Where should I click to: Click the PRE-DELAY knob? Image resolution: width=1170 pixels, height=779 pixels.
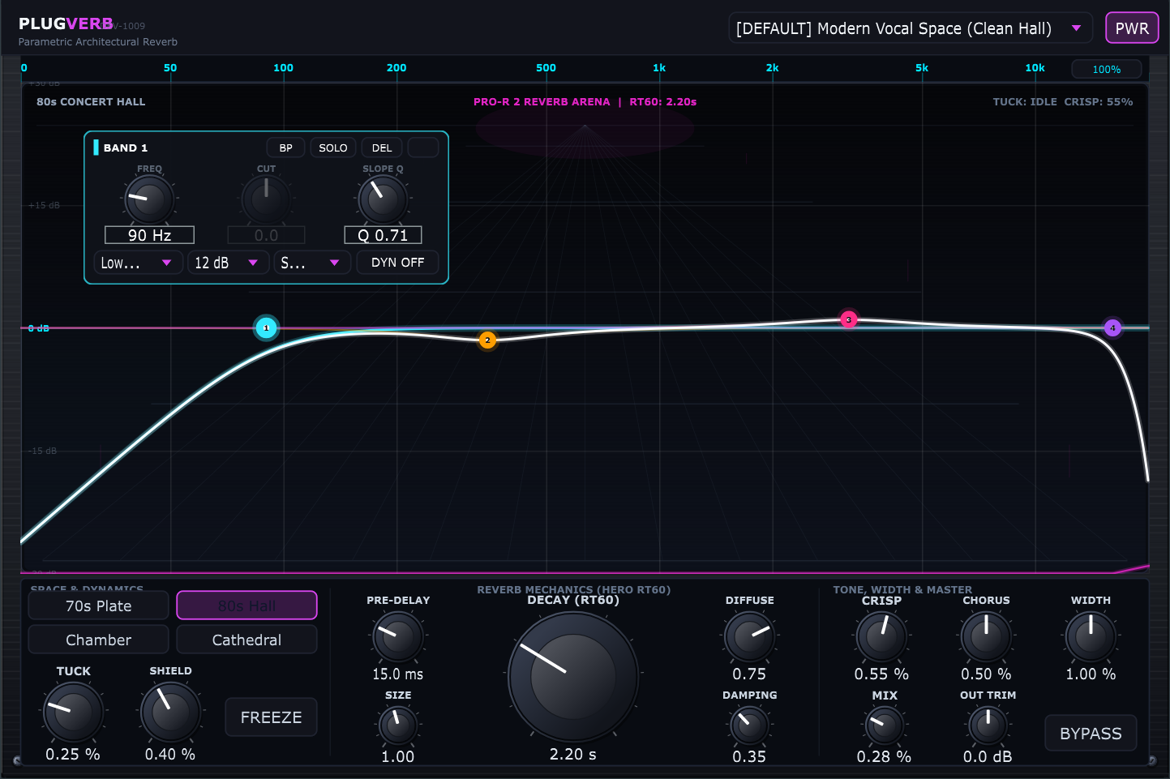point(397,636)
